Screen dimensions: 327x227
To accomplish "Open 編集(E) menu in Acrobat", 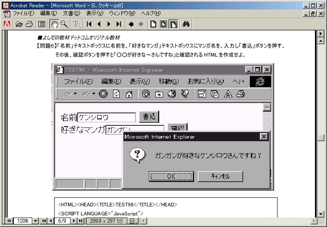I will (48, 13).
